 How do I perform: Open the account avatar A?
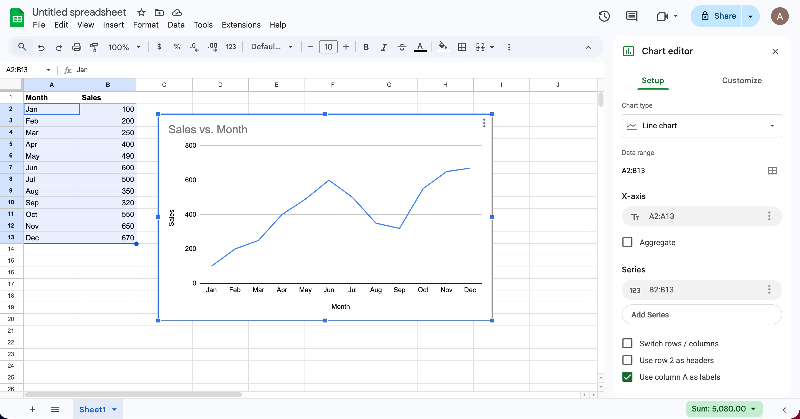click(779, 16)
